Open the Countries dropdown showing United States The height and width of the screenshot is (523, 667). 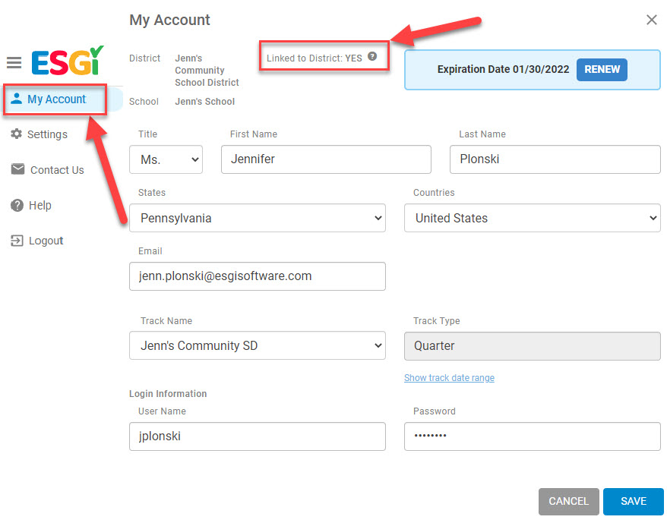click(x=532, y=218)
